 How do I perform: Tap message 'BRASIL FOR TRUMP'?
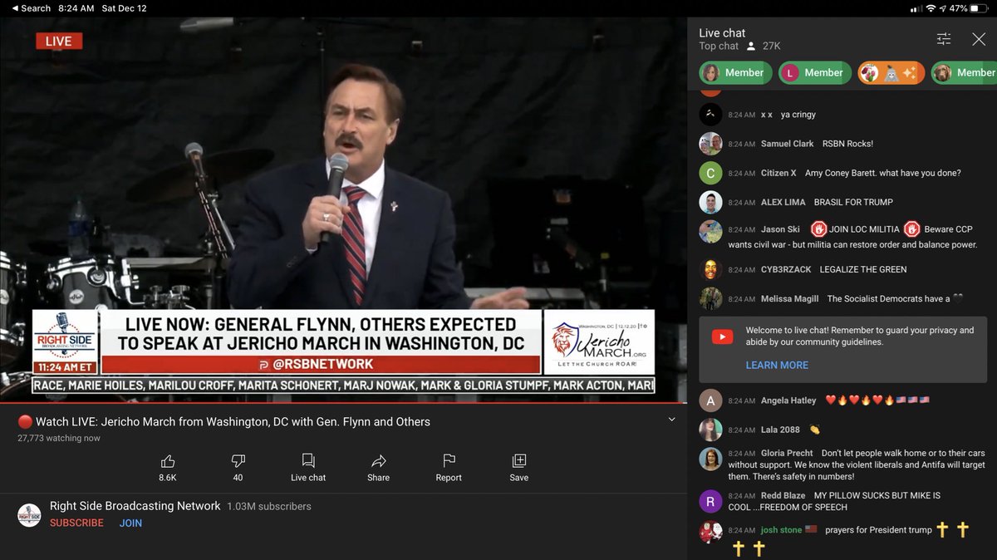click(853, 202)
